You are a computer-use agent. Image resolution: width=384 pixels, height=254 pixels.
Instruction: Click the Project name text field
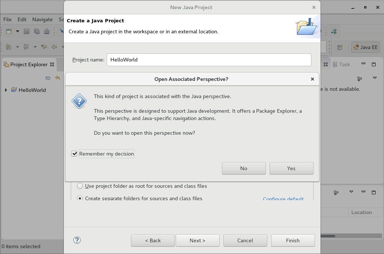pyautogui.click(x=209, y=60)
